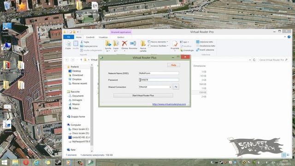Open the File tab in Explorer
295x166 pixels.
[x=69, y=37]
